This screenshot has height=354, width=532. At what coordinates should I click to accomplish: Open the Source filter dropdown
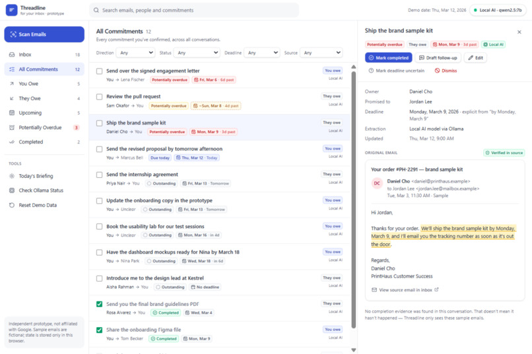pos(321,53)
